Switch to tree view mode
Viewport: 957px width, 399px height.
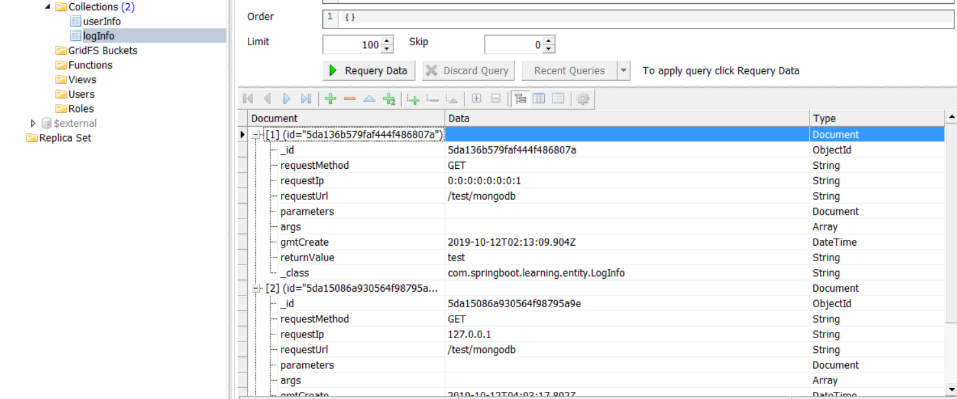520,99
